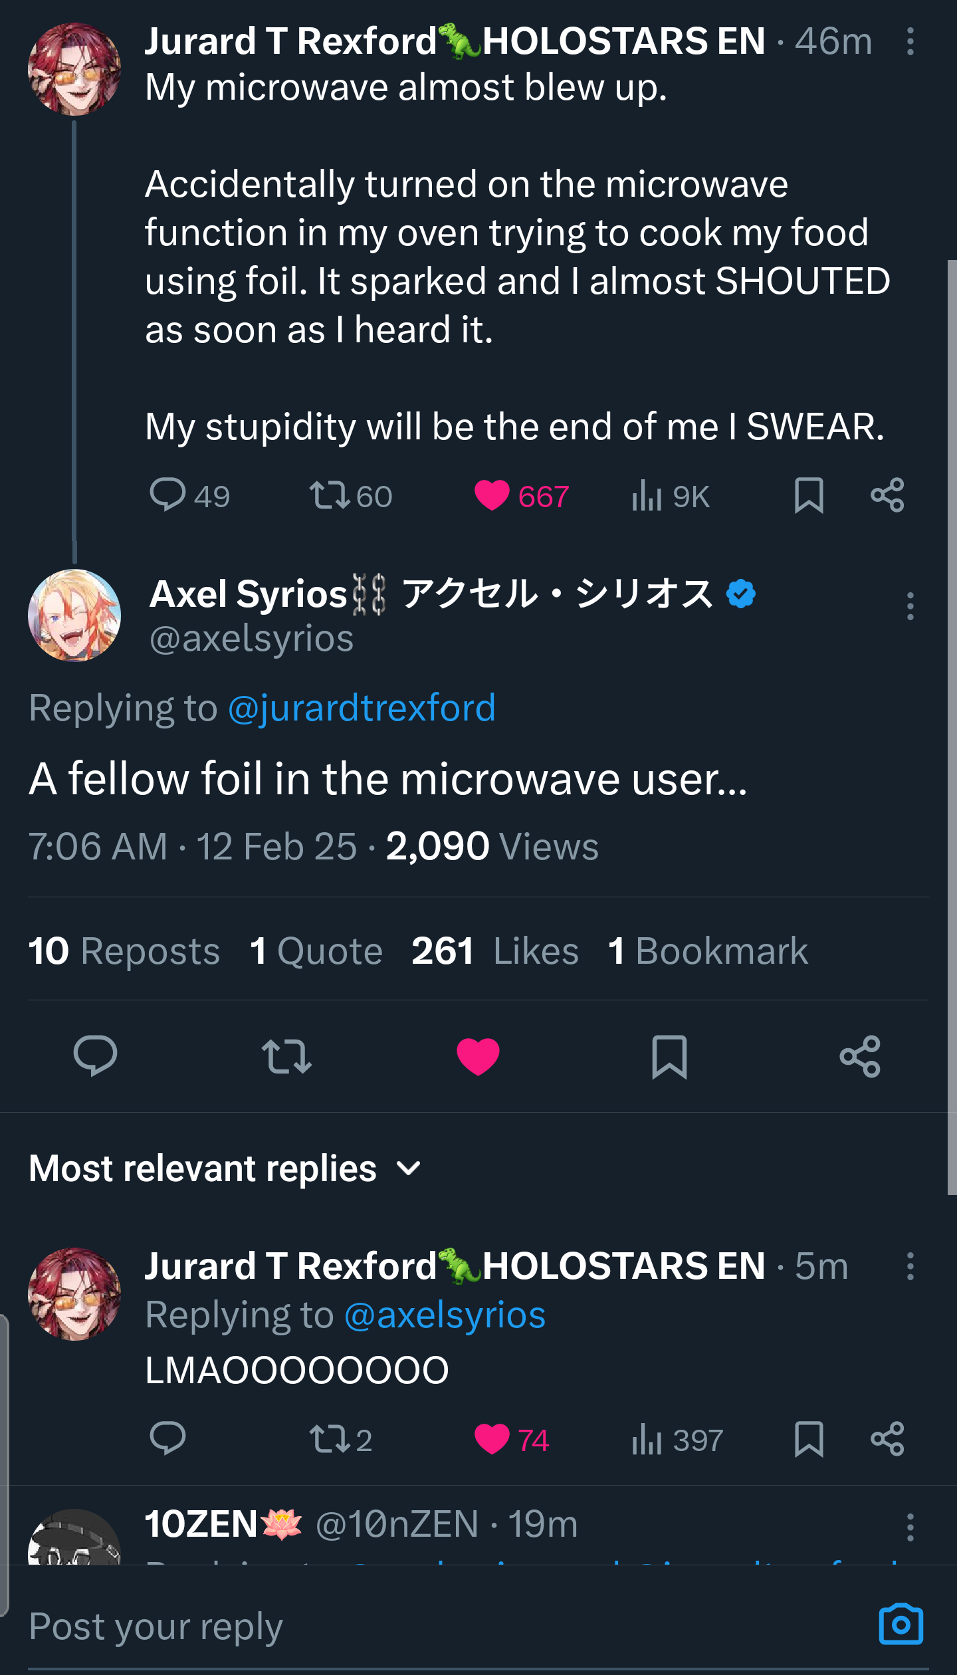
Task: Open @axelsyrios mention in Jurard's reply
Action: point(445,1315)
